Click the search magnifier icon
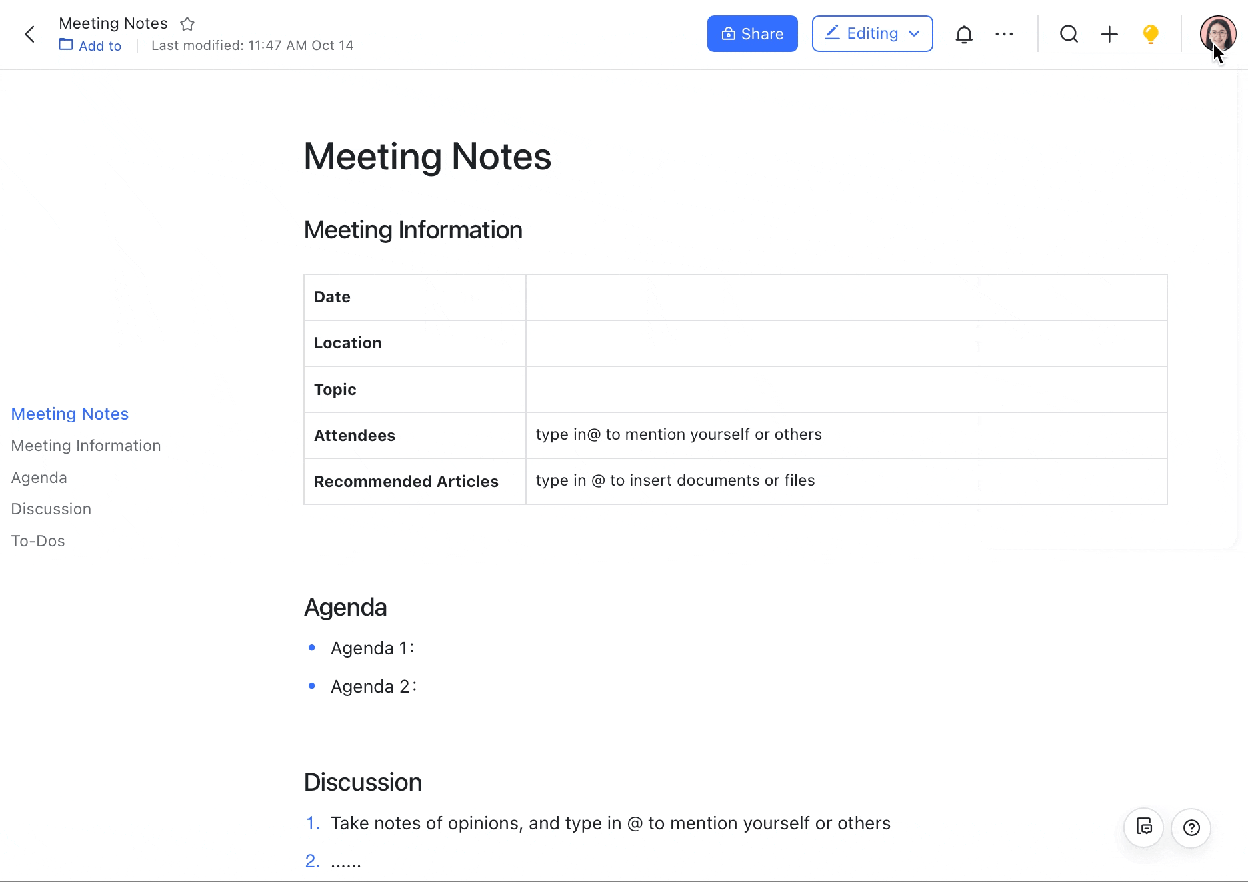The height and width of the screenshot is (882, 1248). (1069, 34)
